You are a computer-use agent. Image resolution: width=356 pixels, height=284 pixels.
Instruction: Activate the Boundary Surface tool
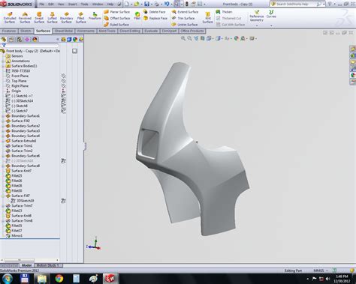coord(66,18)
